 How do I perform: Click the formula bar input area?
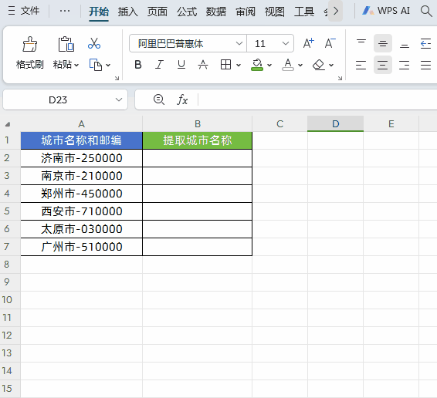318,99
